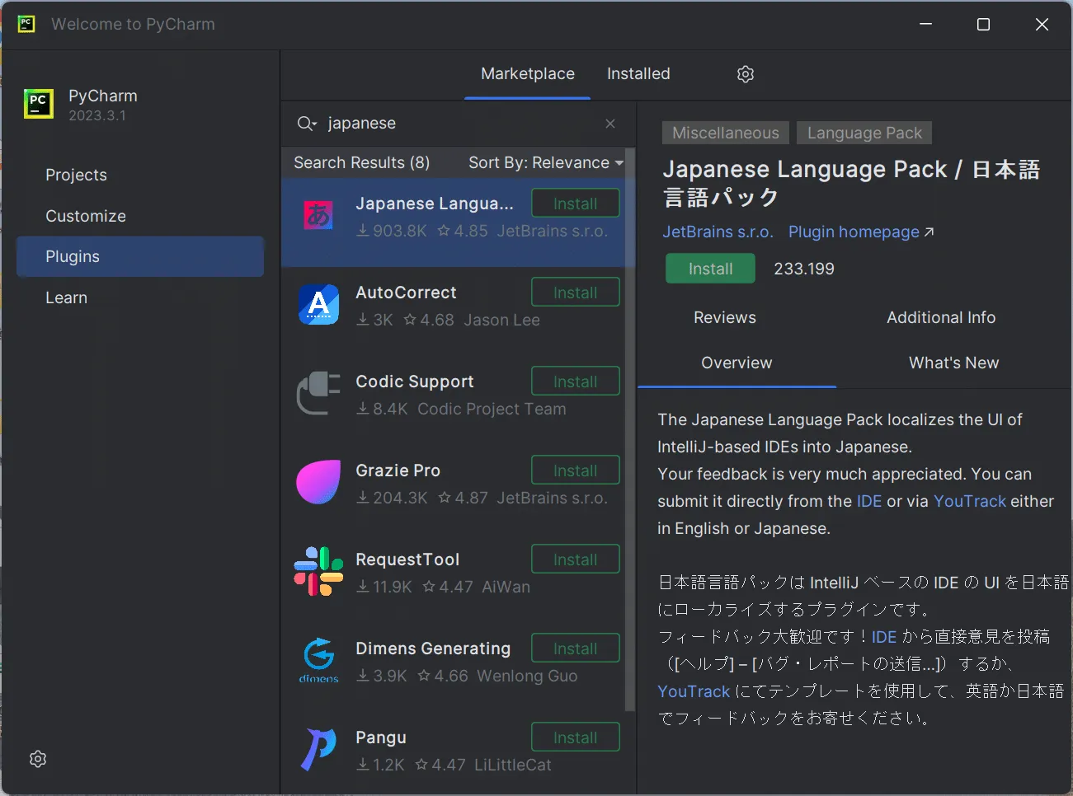Open the plugins settings gear icon
This screenshot has height=796, width=1073.
pos(746,74)
